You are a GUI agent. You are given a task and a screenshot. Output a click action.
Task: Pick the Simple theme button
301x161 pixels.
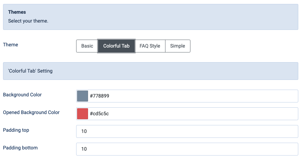coord(178,46)
